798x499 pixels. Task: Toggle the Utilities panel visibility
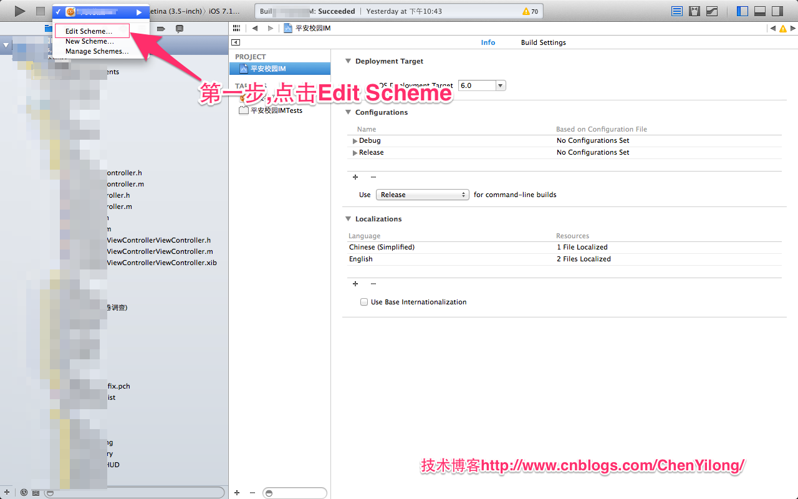click(x=777, y=11)
